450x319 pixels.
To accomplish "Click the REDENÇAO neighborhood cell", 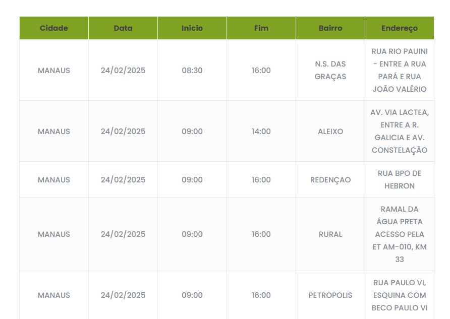I will coord(330,180).
